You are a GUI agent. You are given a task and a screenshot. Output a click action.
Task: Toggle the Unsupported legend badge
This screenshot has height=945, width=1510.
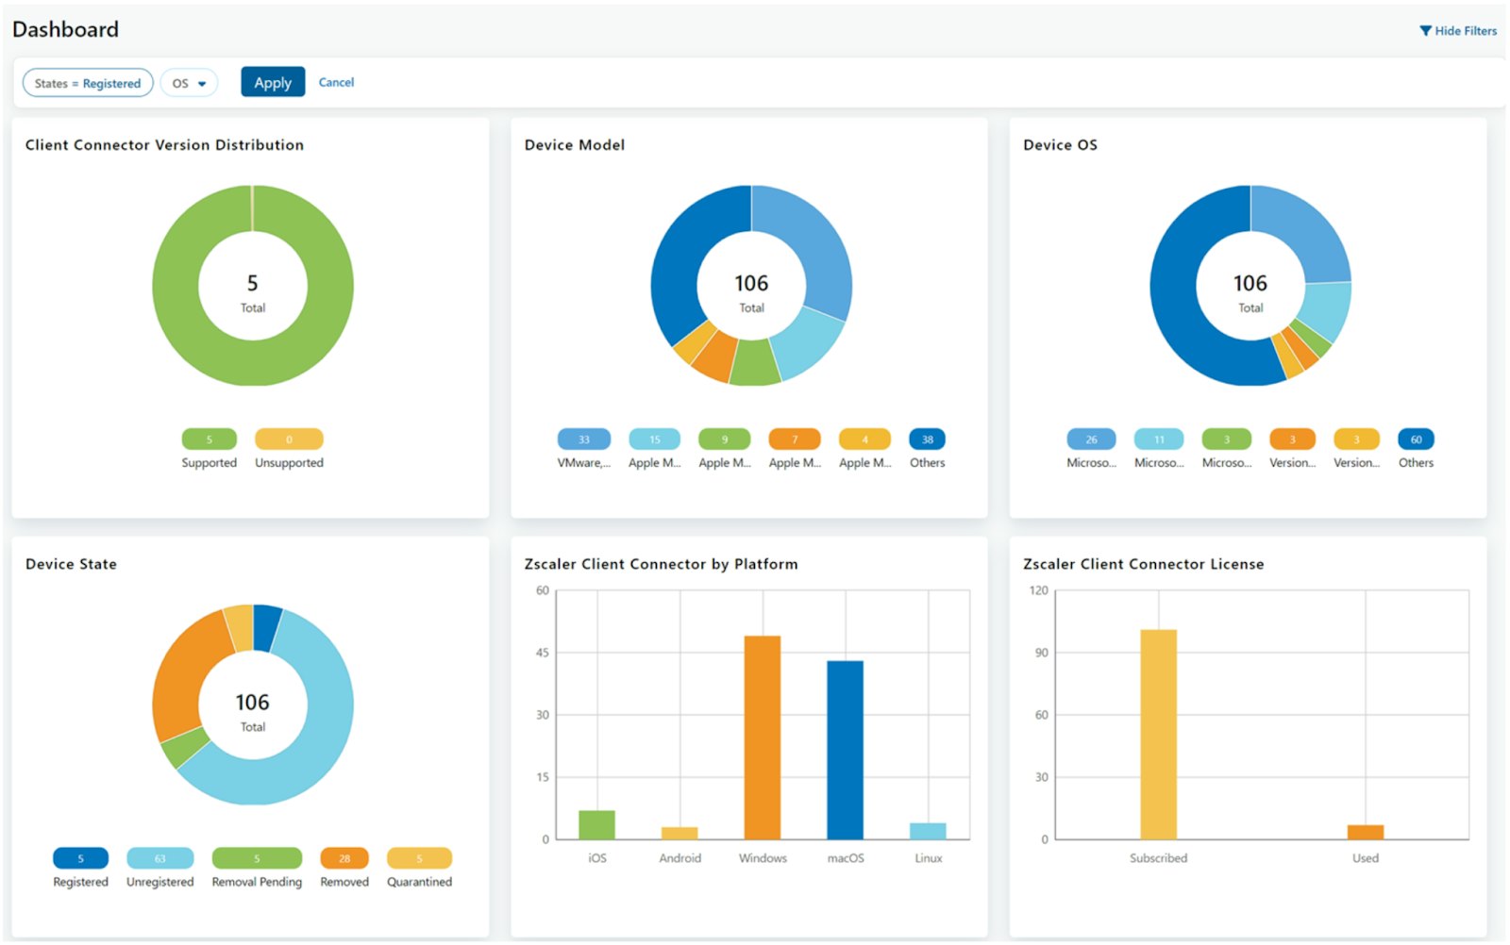pos(288,439)
